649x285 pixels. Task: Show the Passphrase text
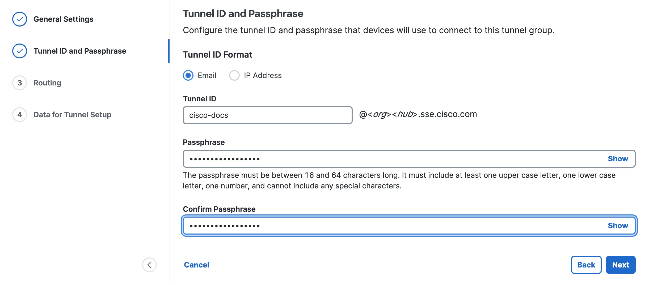618,158
